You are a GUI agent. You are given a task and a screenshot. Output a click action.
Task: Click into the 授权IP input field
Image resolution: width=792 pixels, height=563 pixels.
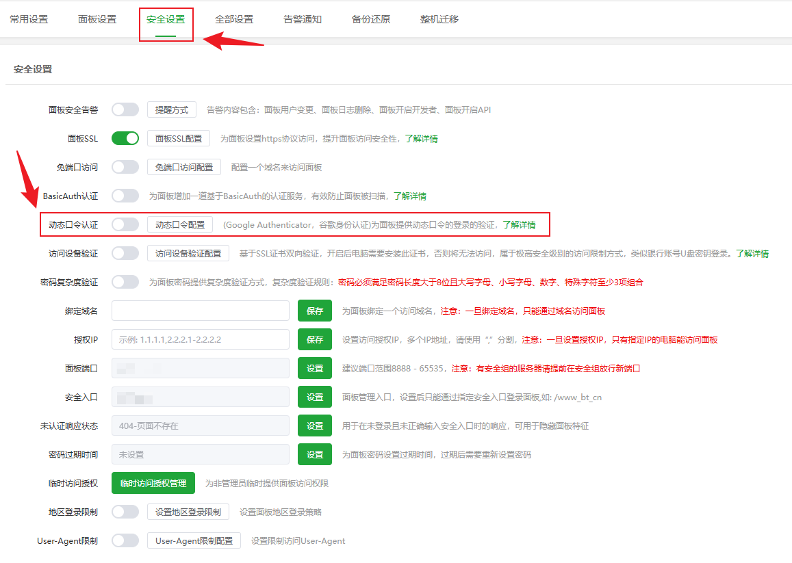click(201, 339)
